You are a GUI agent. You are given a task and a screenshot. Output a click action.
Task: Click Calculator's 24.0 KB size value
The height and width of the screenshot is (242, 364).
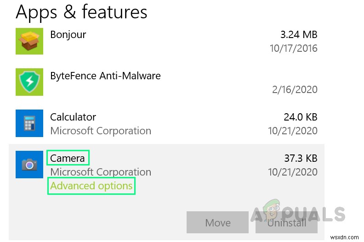pos(301,117)
